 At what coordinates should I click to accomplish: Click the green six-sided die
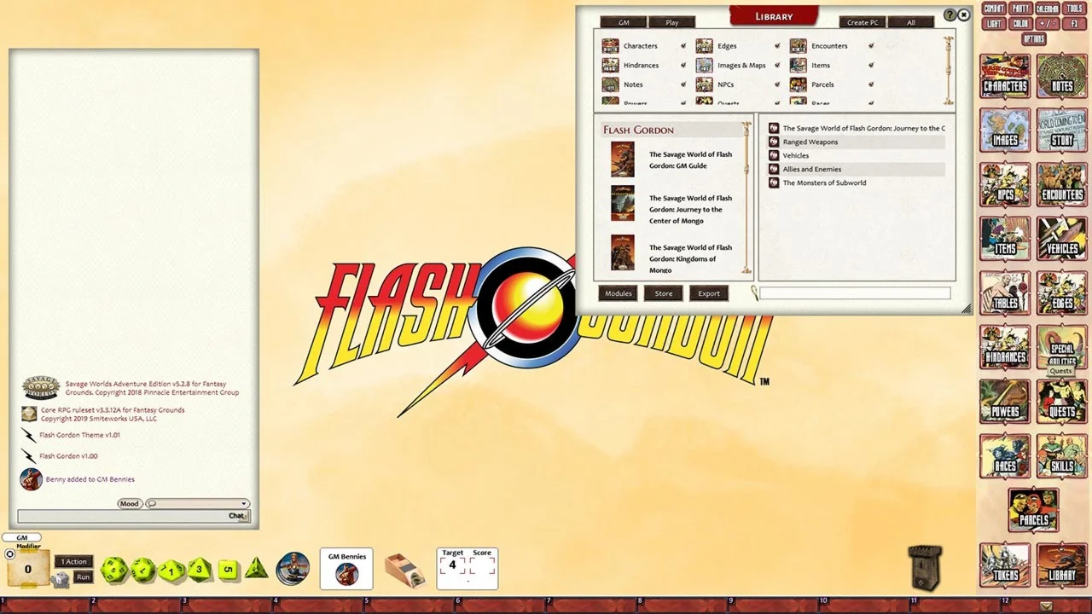(228, 570)
